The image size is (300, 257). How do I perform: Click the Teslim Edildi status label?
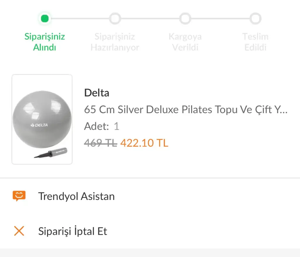(255, 42)
